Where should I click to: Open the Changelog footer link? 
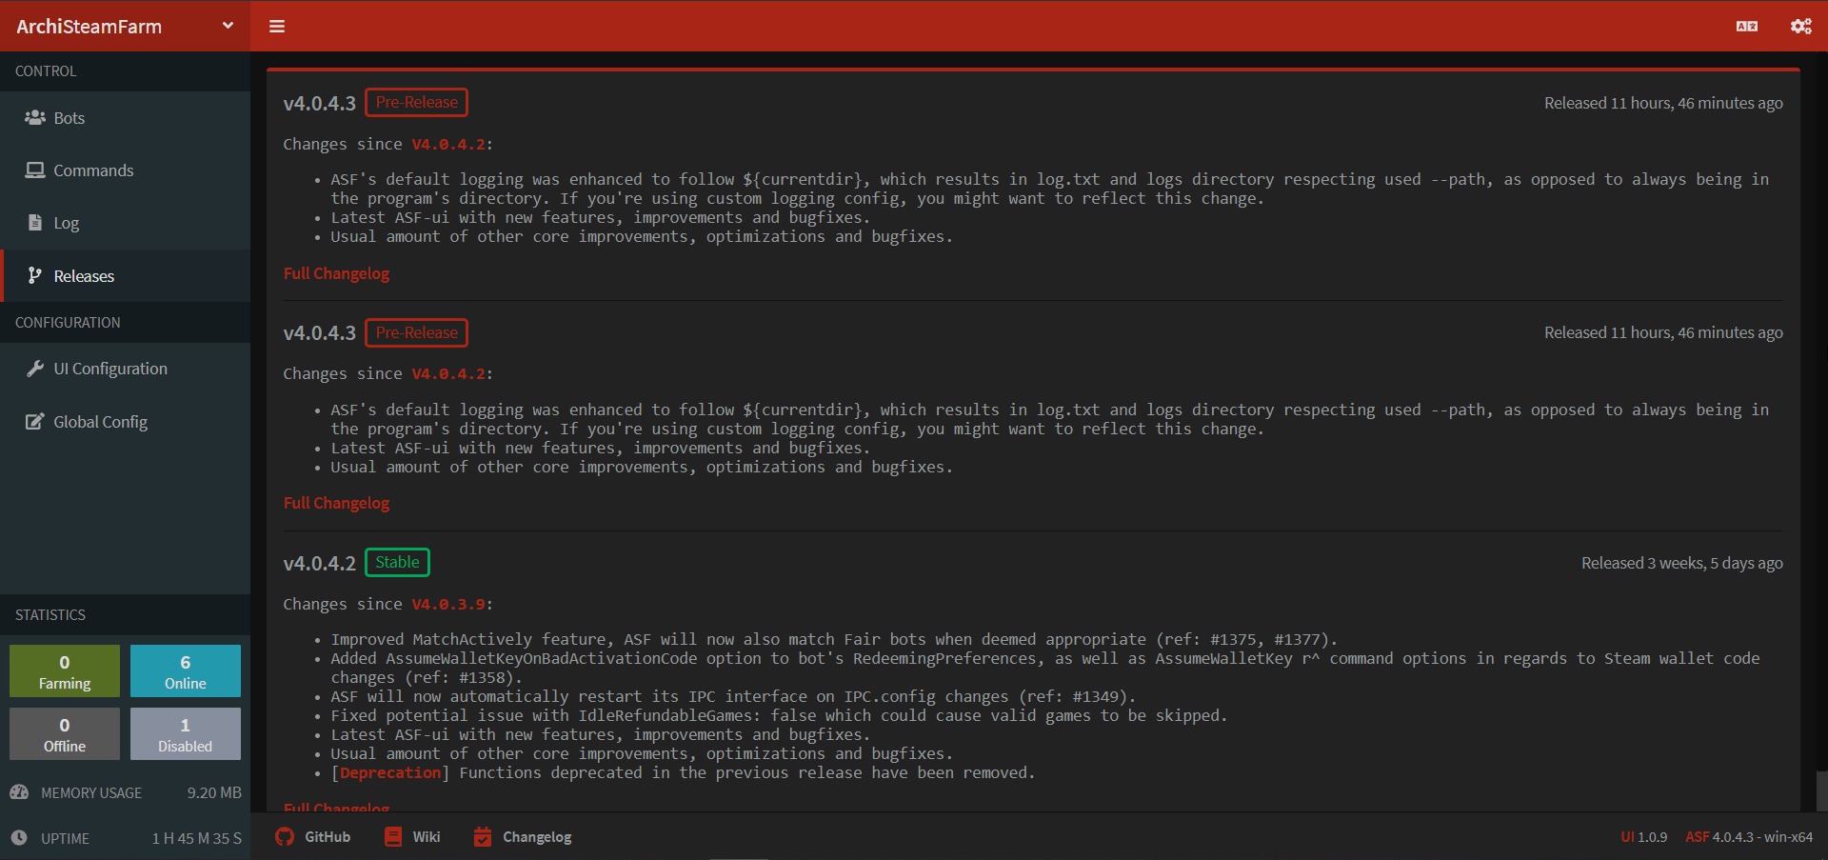523,837
